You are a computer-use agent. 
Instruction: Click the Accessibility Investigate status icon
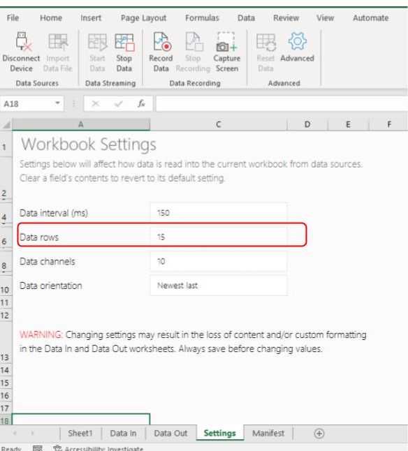57,448
